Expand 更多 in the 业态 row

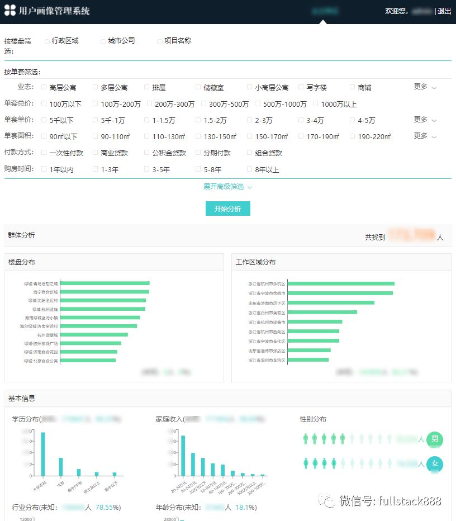click(x=425, y=87)
